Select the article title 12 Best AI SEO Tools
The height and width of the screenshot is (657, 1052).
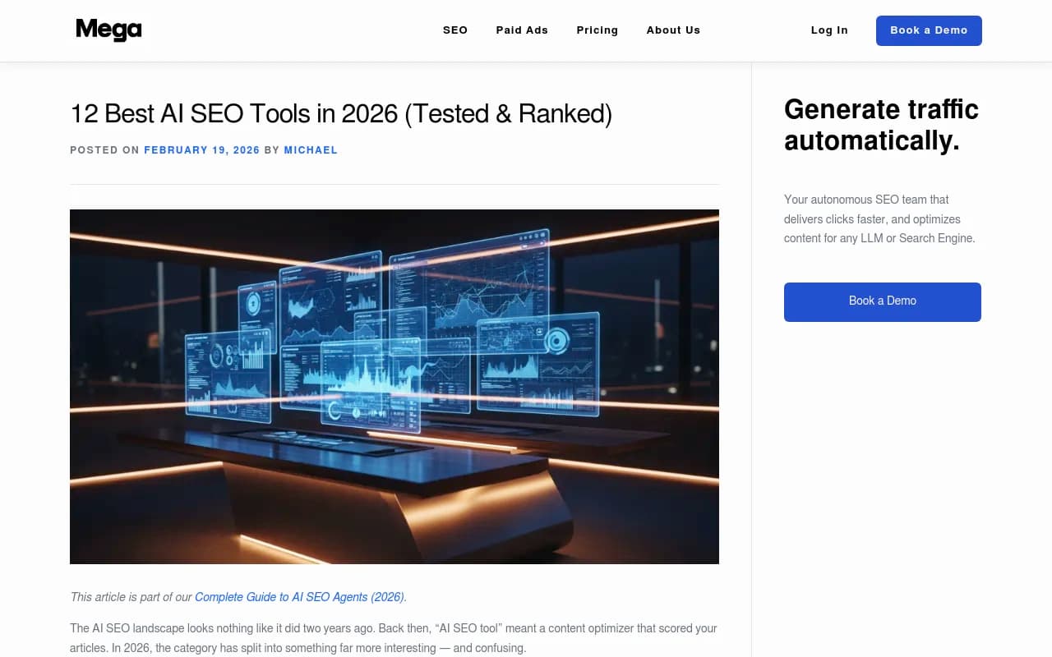(x=341, y=113)
